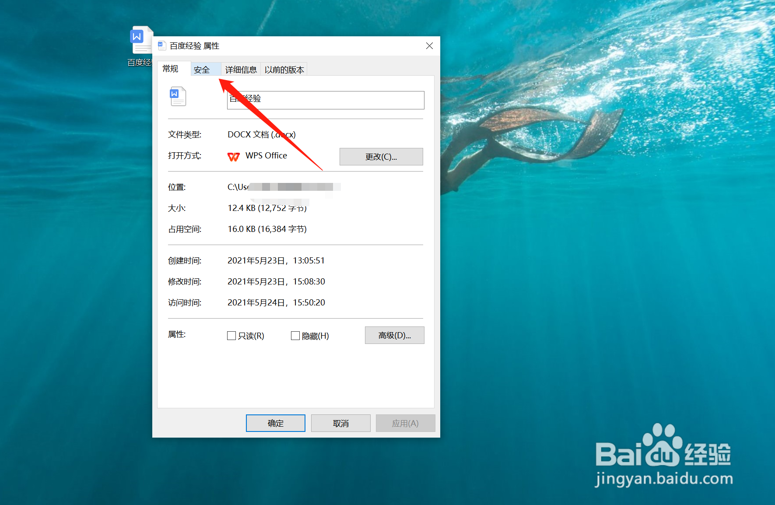The height and width of the screenshot is (505, 775).
Task: Click the 16.0 KB (16,384 字节) value
Action: [267, 229]
